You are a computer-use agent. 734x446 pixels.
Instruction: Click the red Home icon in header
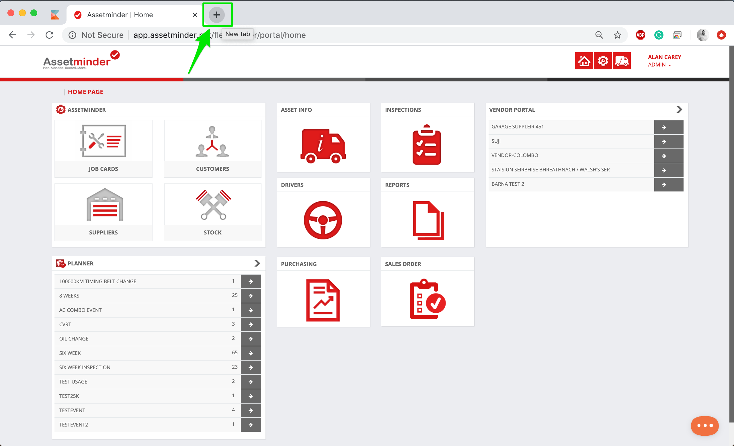coord(584,61)
